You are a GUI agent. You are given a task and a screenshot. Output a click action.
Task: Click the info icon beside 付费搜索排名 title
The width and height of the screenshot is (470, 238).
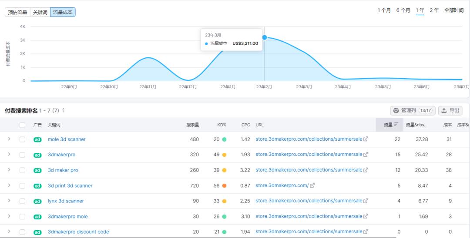[64, 111]
